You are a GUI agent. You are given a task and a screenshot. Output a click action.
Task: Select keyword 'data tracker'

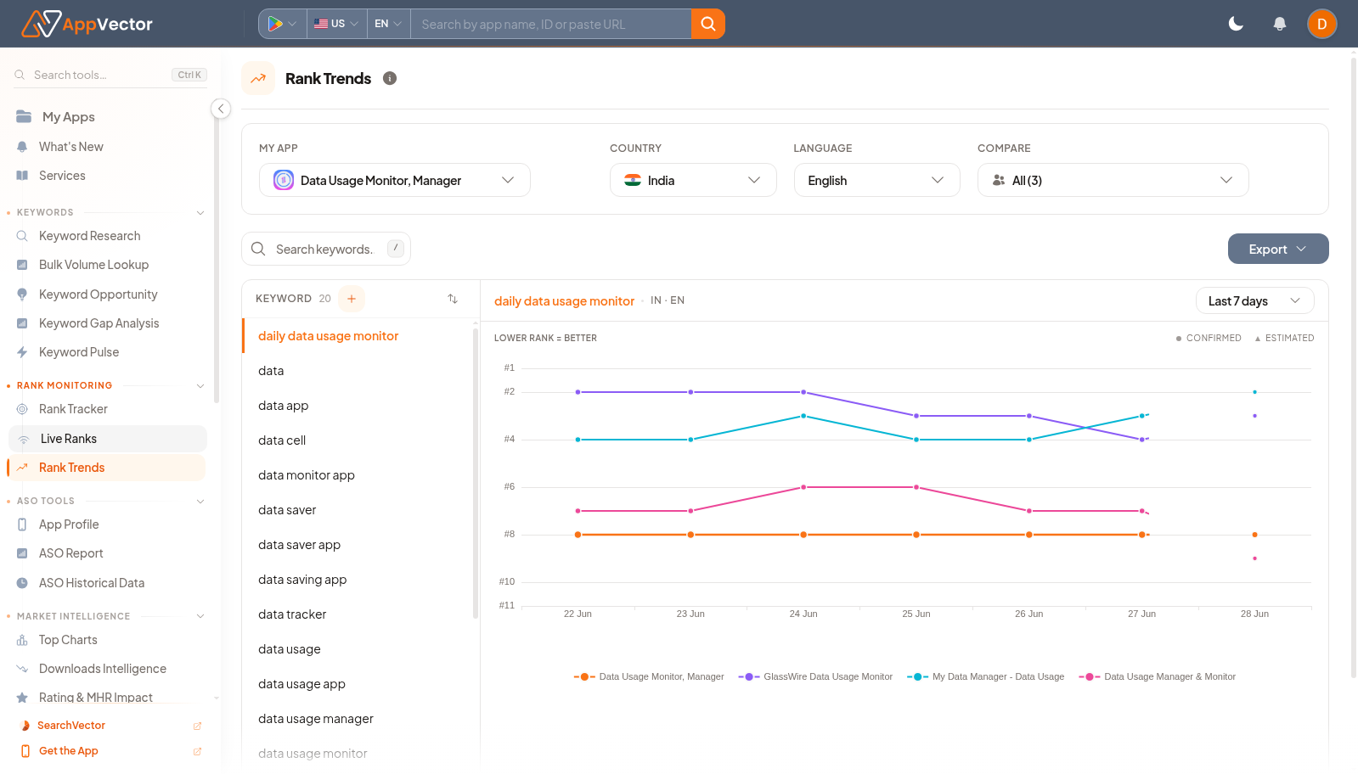tap(358, 614)
